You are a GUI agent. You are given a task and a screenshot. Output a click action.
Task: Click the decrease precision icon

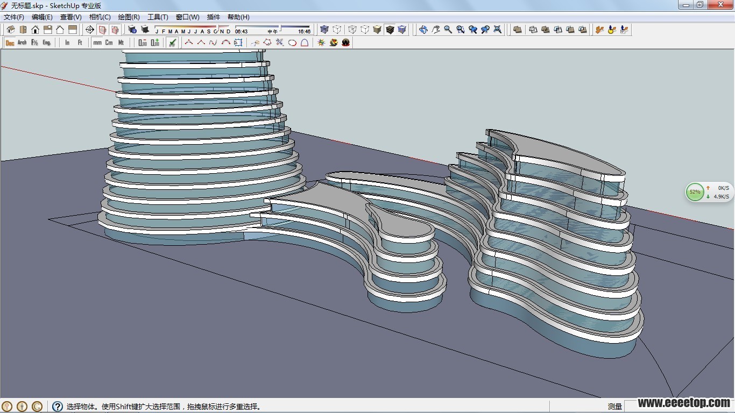pos(143,42)
